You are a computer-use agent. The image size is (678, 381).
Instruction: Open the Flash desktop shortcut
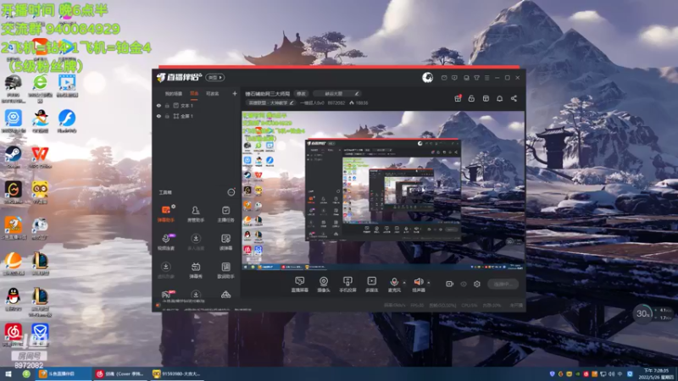pyautogui.click(x=67, y=120)
